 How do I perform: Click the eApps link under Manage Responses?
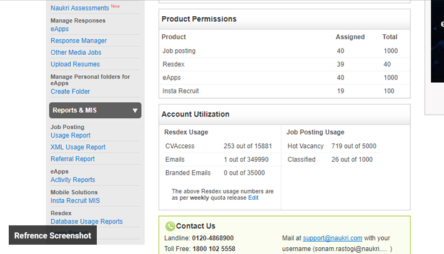[60, 29]
